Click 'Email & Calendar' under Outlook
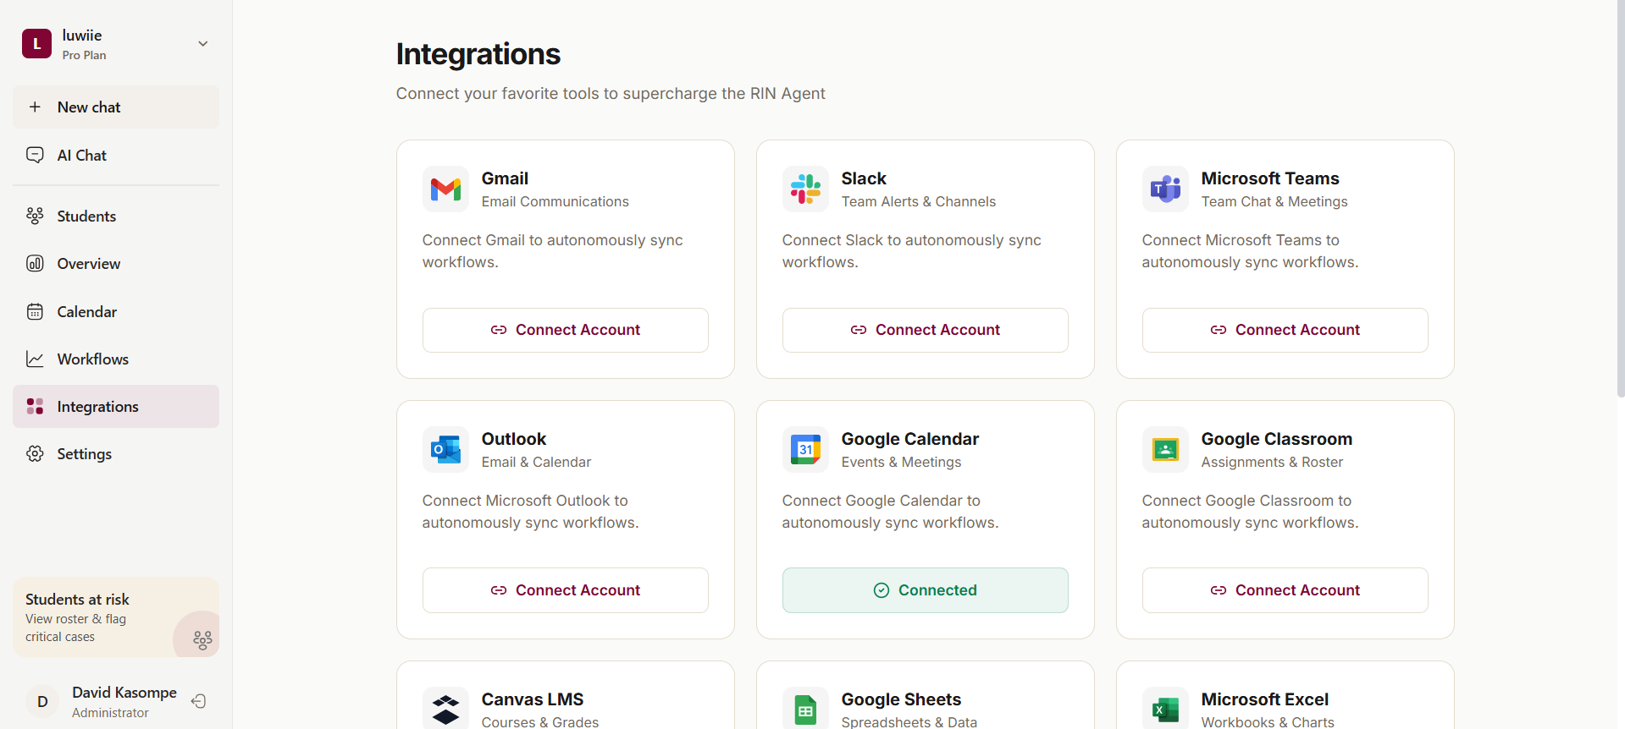Viewport: 1625px width, 729px height. tap(536, 462)
